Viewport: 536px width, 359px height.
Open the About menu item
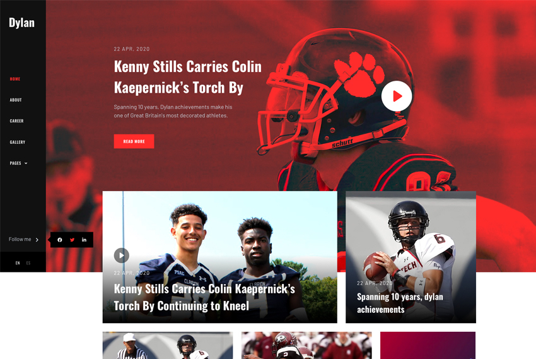pyautogui.click(x=16, y=100)
